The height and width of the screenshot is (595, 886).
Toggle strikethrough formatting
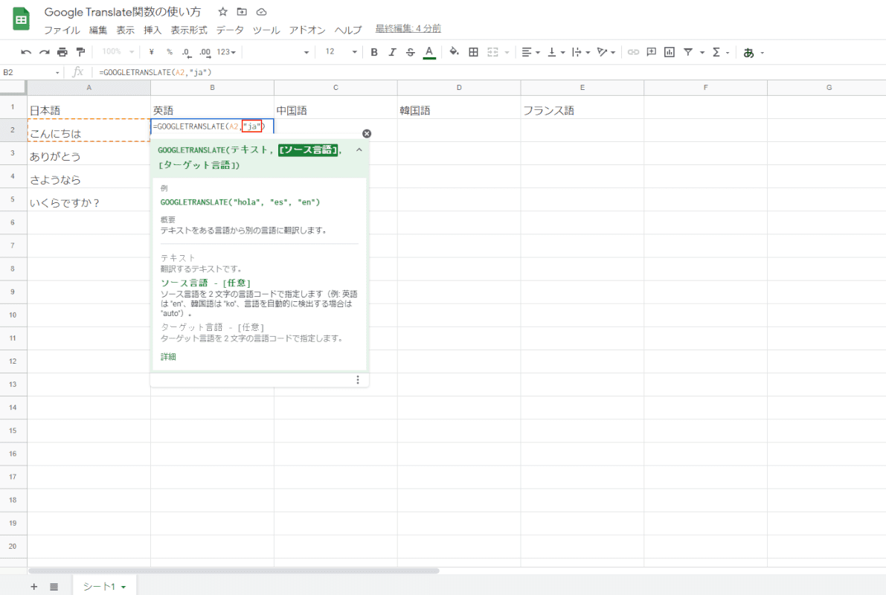click(x=410, y=52)
